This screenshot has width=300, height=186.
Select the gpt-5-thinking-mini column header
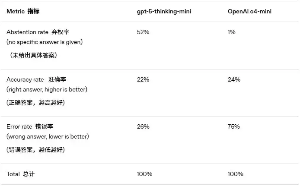click(x=164, y=12)
